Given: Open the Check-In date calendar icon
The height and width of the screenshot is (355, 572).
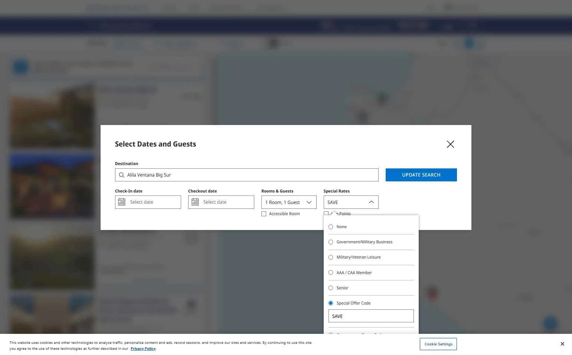Looking at the screenshot, I should 121,202.
